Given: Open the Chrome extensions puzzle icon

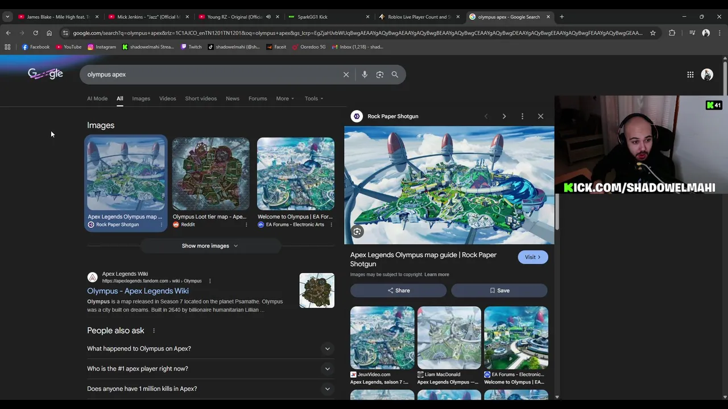Looking at the screenshot, I should click(x=672, y=33).
